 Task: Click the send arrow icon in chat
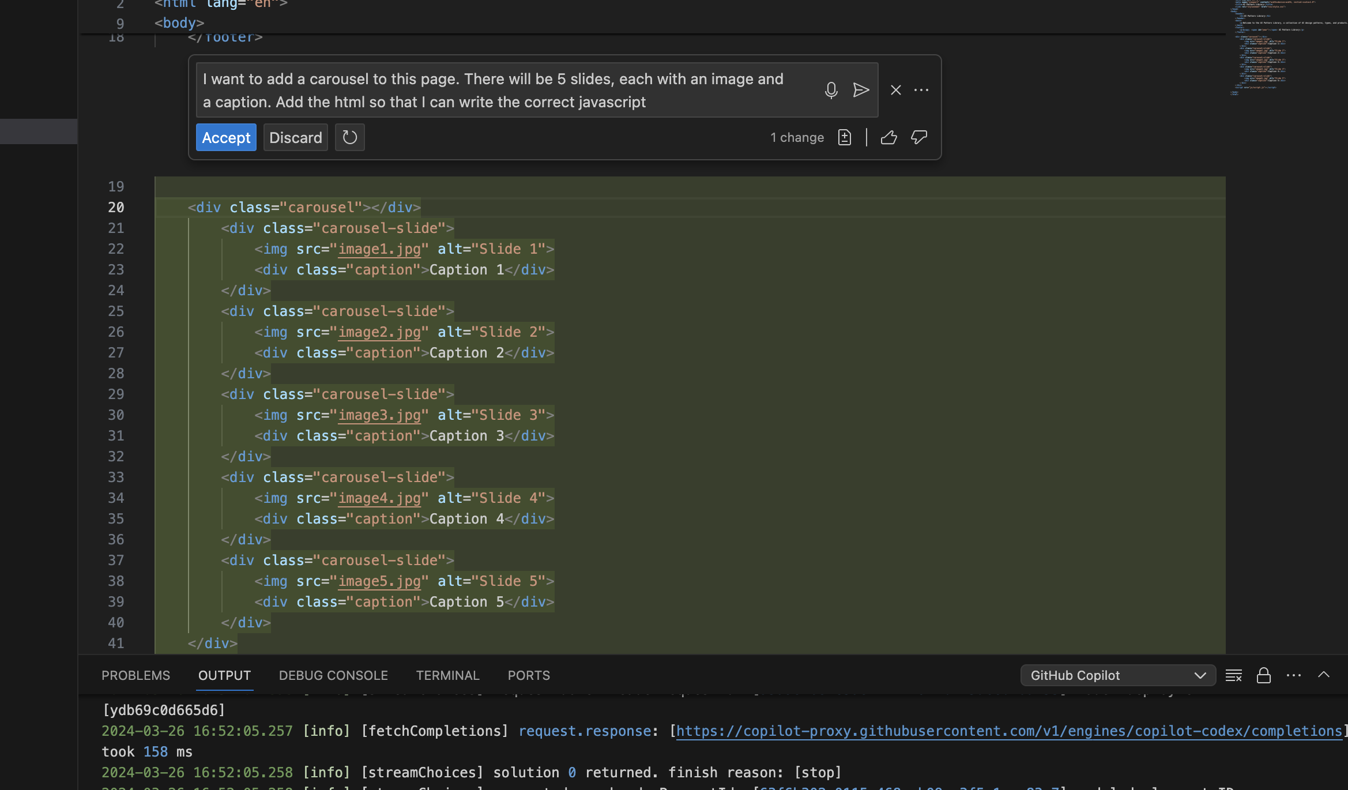pyautogui.click(x=861, y=91)
